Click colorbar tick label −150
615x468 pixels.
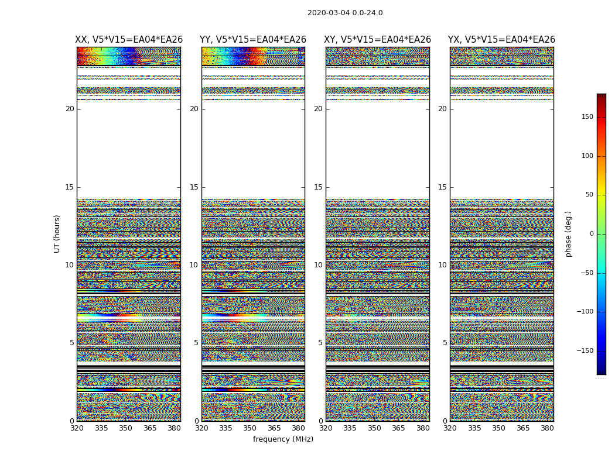click(585, 350)
